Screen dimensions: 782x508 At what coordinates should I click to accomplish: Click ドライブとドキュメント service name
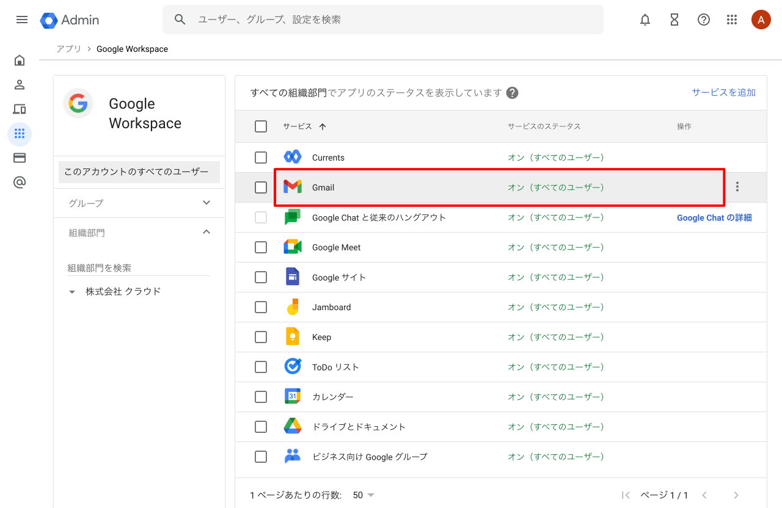pyautogui.click(x=359, y=427)
